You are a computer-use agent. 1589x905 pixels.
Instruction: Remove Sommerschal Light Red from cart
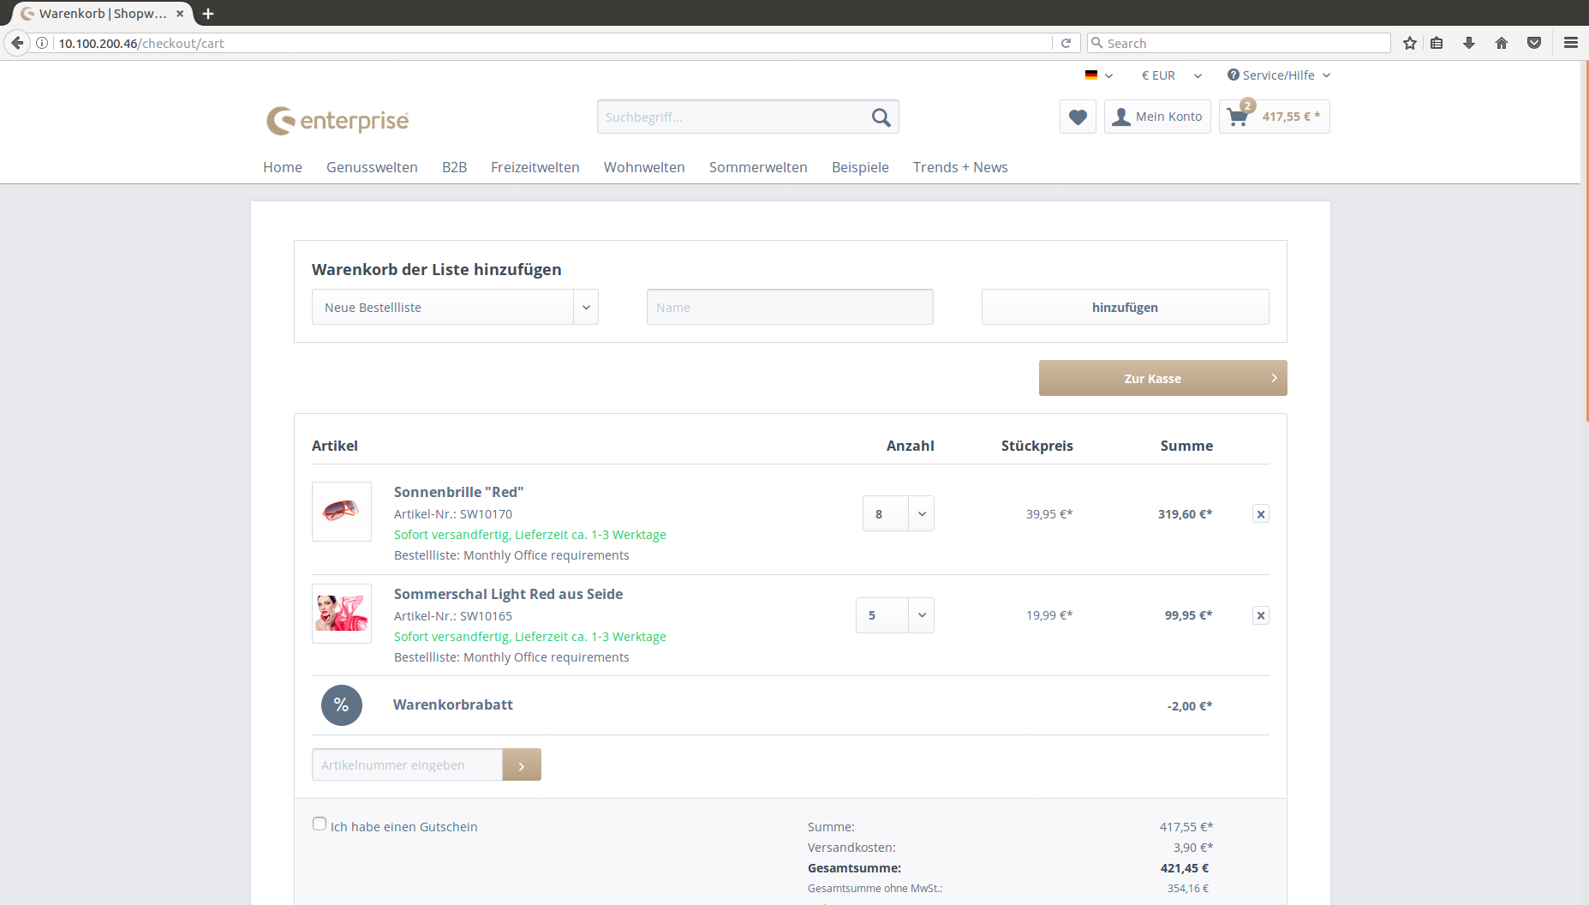pyautogui.click(x=1260, y=615)
